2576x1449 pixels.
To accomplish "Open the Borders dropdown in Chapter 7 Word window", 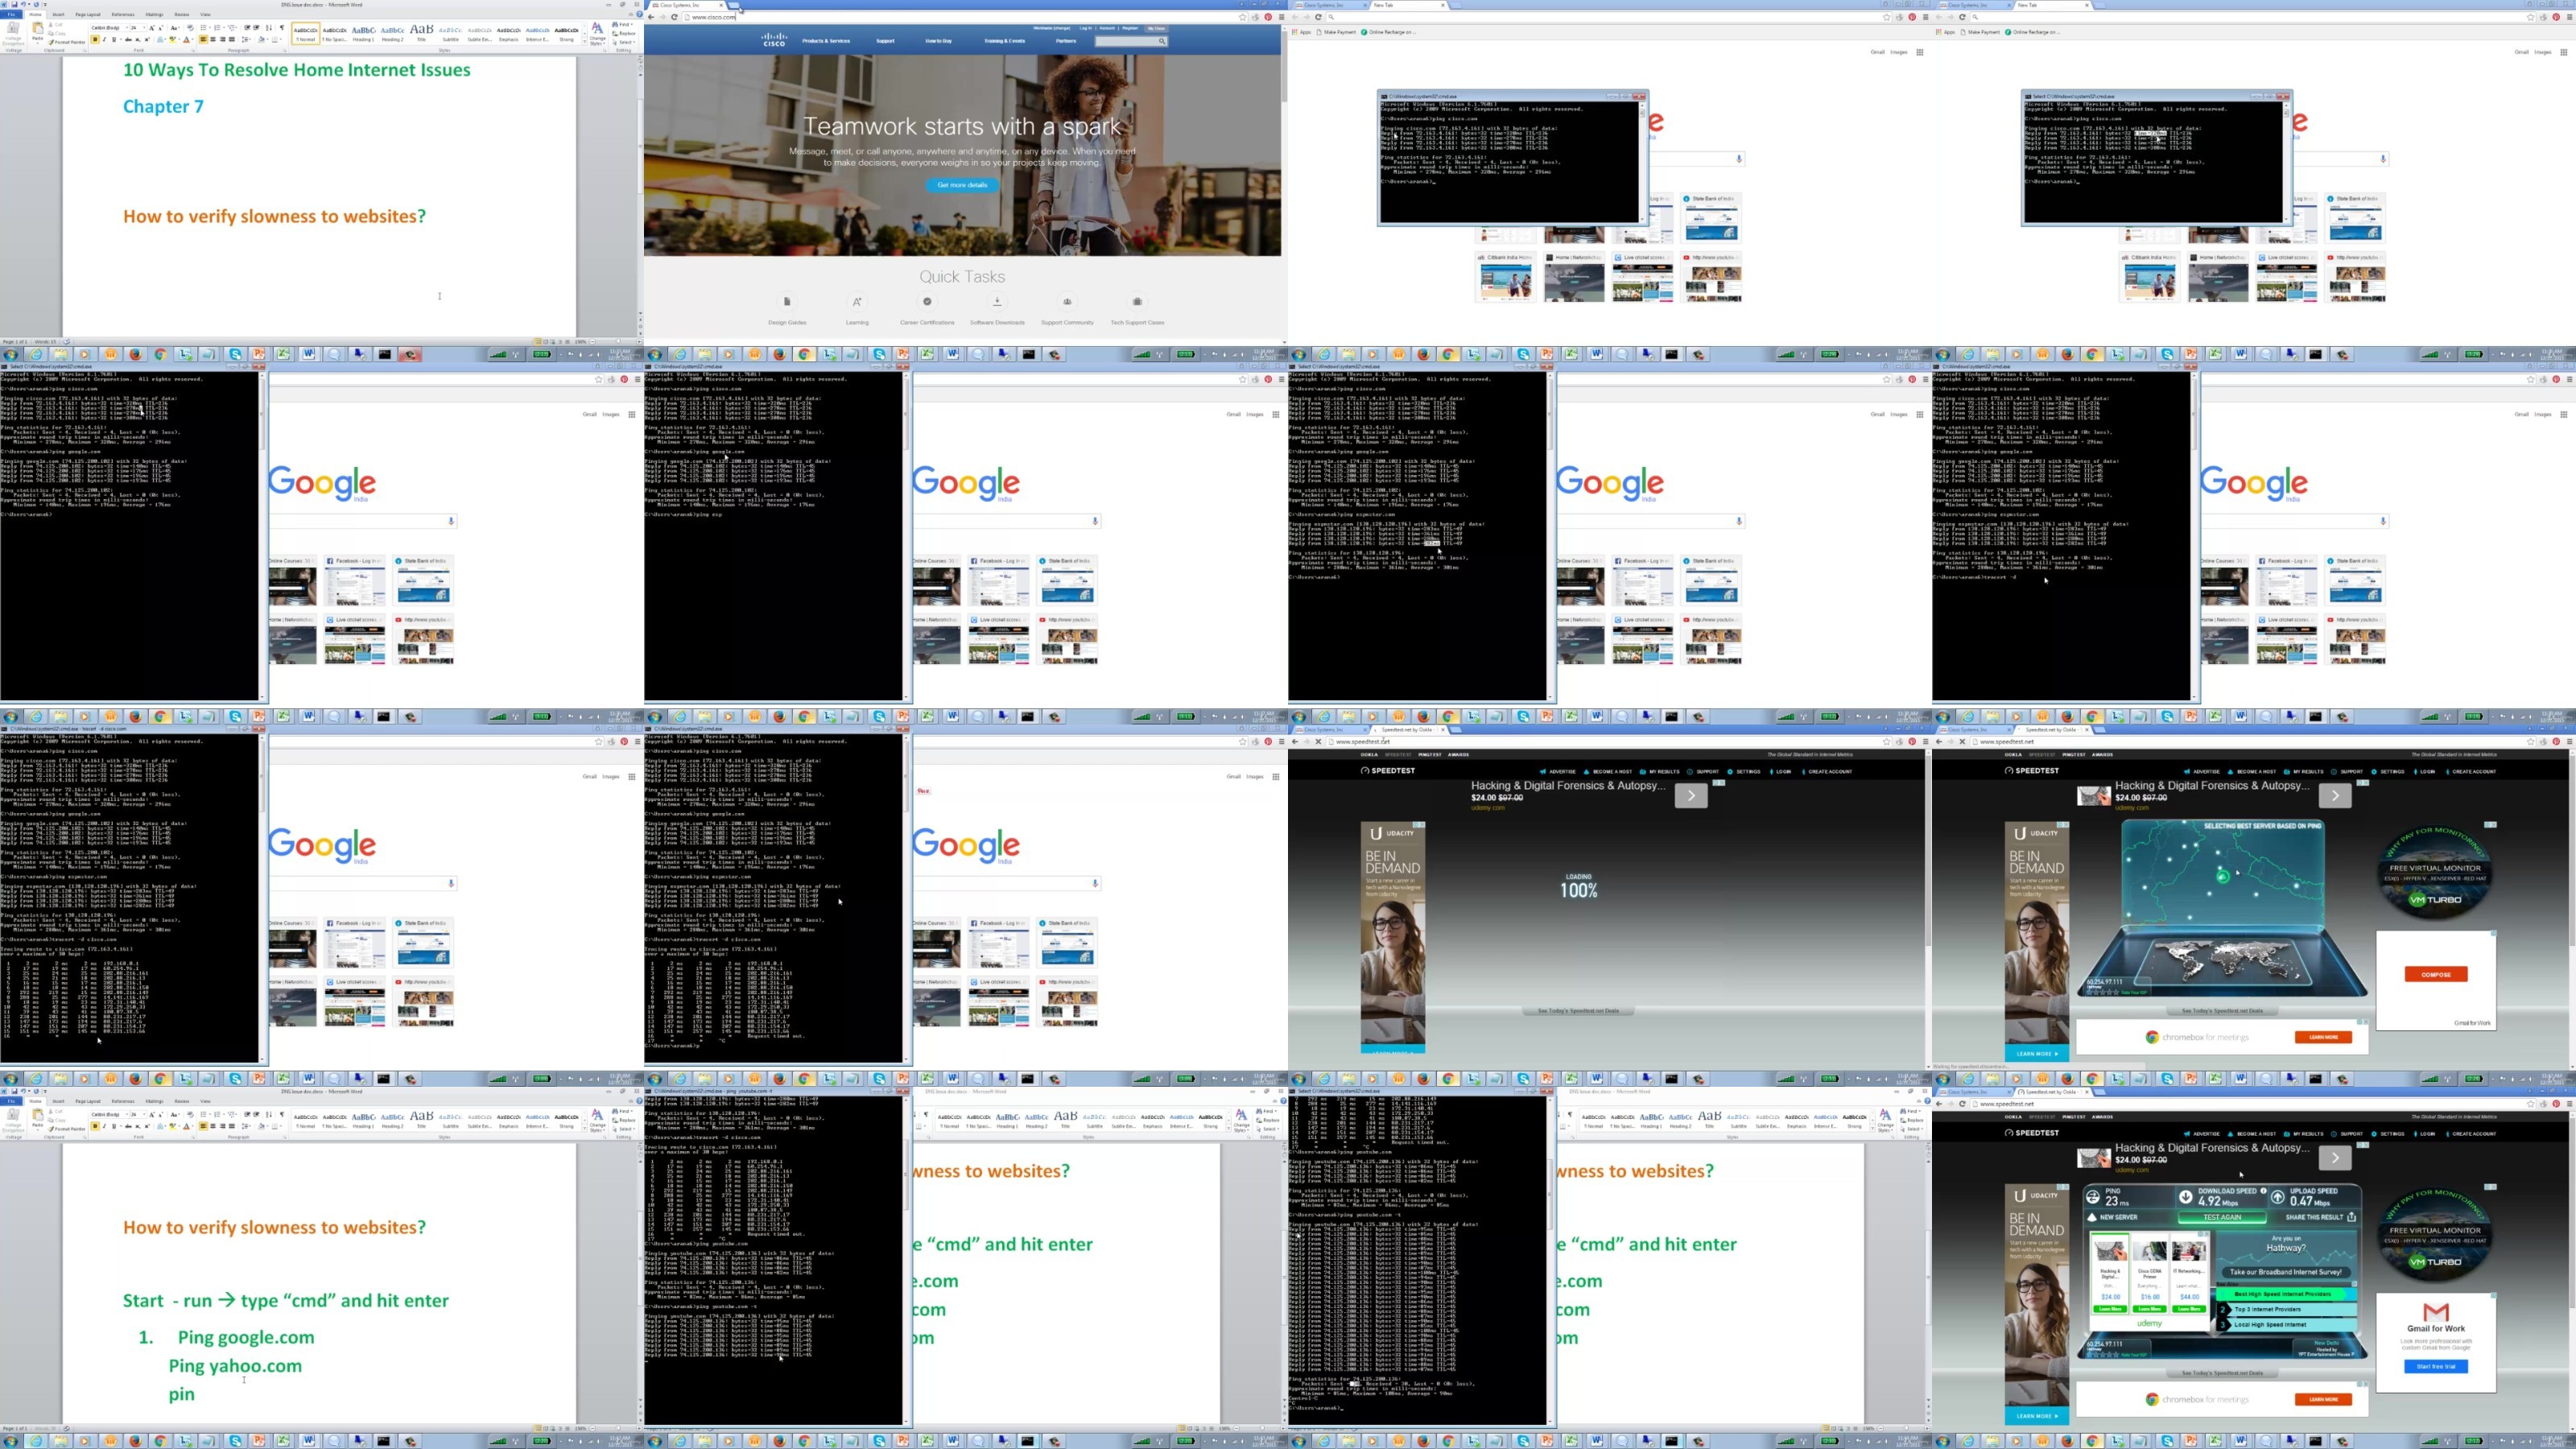I will [x=281, y=39].
